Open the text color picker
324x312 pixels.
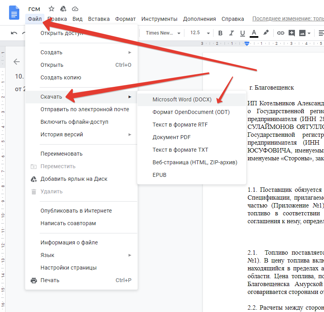254,33
